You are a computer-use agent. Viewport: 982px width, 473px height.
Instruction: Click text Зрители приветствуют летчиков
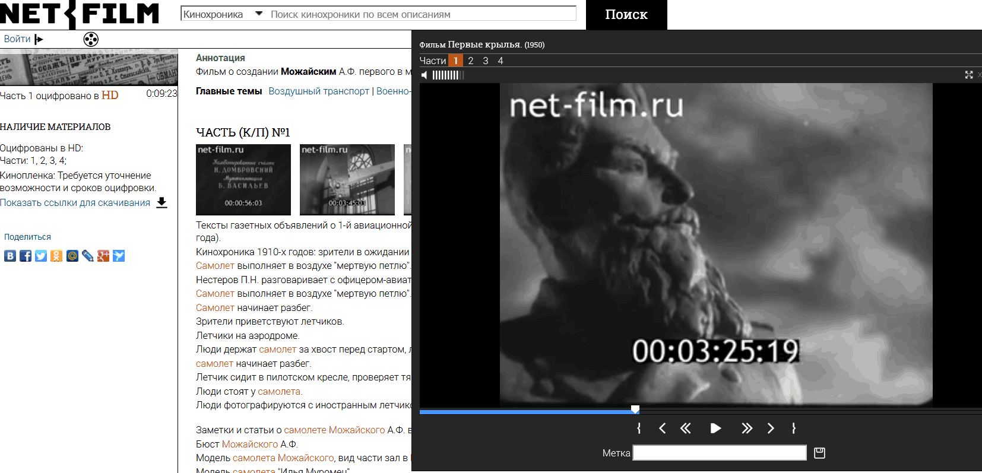270,322
